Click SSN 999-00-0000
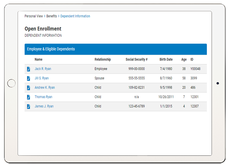Viewport: 230px width, 164px height. (137, 69)
